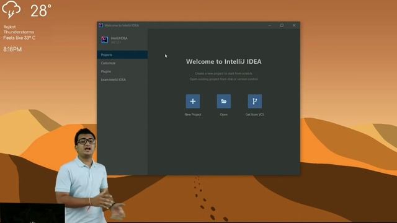Screen dimensions: 397x223
Task: Click the Get from VCS label
Action: [255, 115]
